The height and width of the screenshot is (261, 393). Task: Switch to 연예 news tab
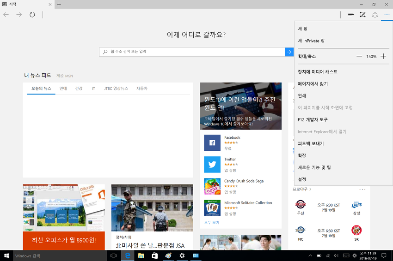63,89
